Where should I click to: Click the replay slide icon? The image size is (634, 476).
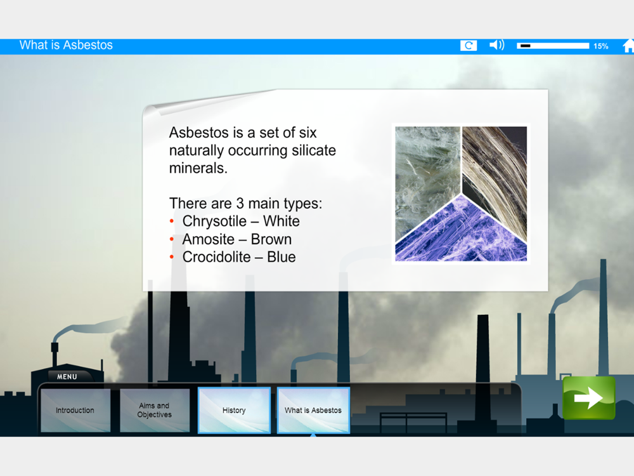[469, 46]
